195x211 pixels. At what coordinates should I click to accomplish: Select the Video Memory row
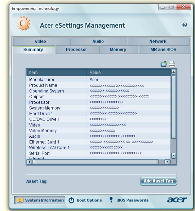99,131
